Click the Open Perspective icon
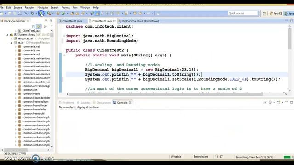Image resolution: width=294 pixels, height=165 pixels. [264, 13]
